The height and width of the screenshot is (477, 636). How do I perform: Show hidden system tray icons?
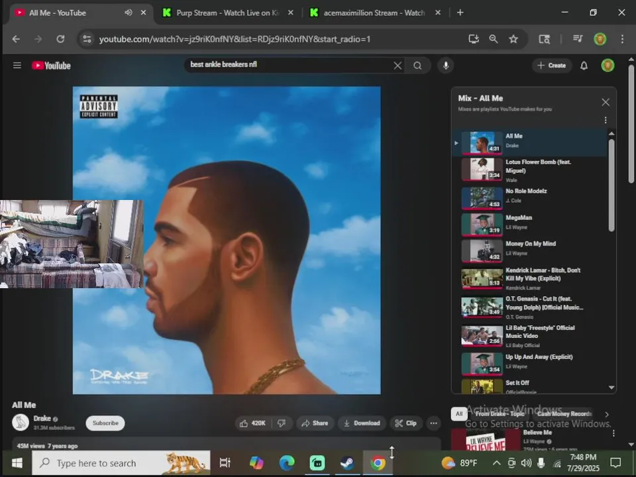[496, 463]
